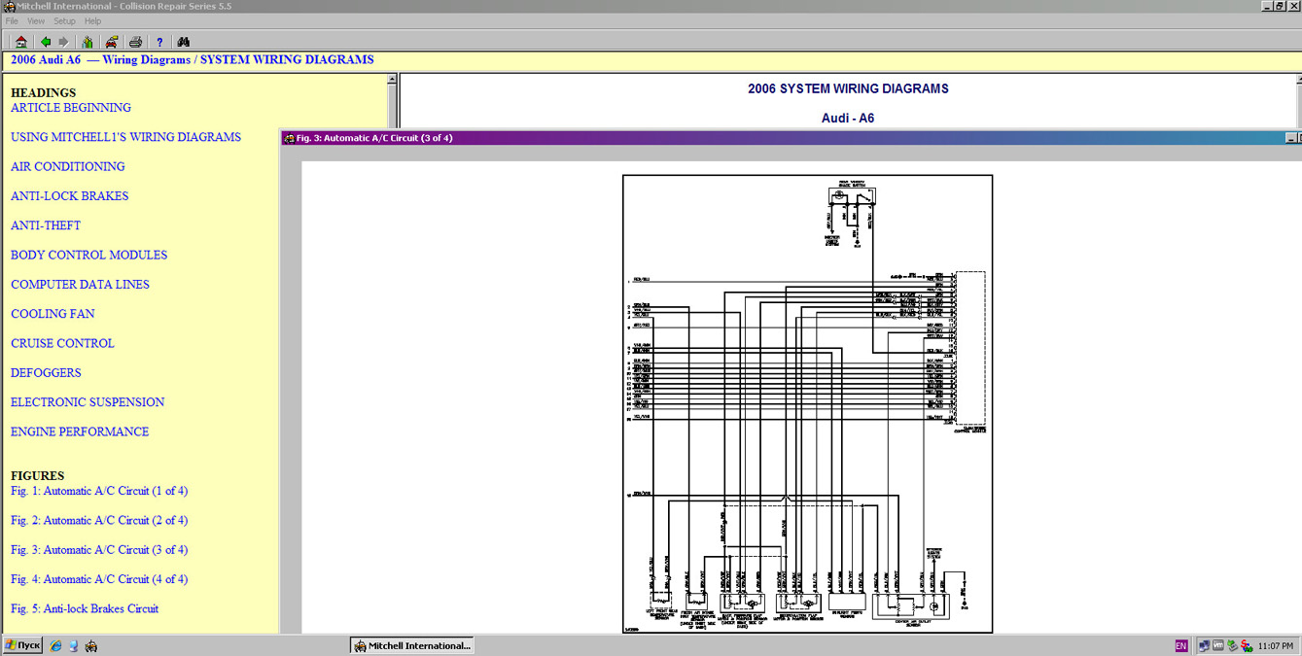Jump to ENGINE PERFORMANCE heading
The image size is (1302, 656).
[80, 432]
